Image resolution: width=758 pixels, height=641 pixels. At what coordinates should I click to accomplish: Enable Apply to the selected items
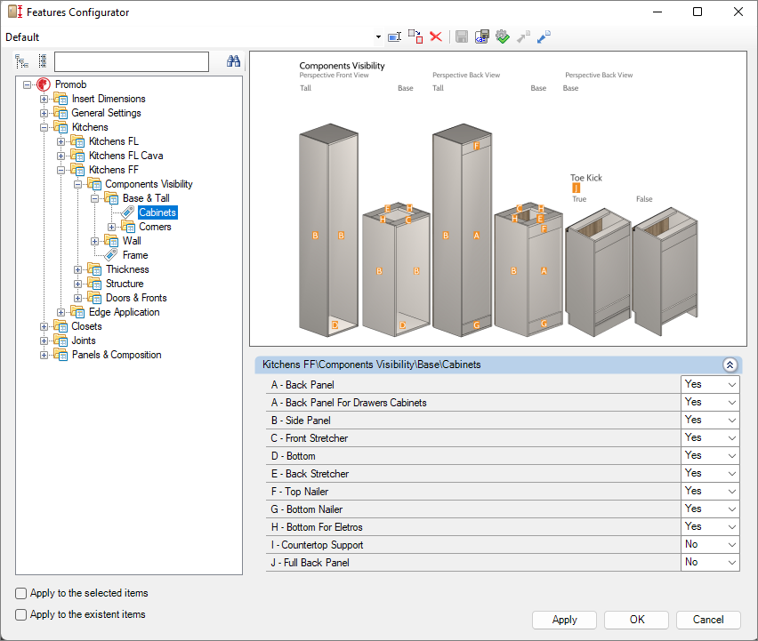tap(21, 593)
